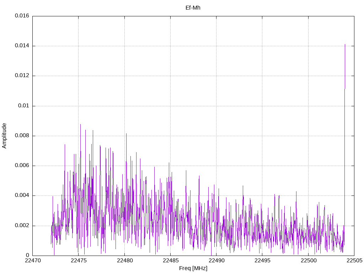The height and width of the screenshot is (273, 364).
Task: Select the 22470 x-axis tick label
Action: (32, 261)
